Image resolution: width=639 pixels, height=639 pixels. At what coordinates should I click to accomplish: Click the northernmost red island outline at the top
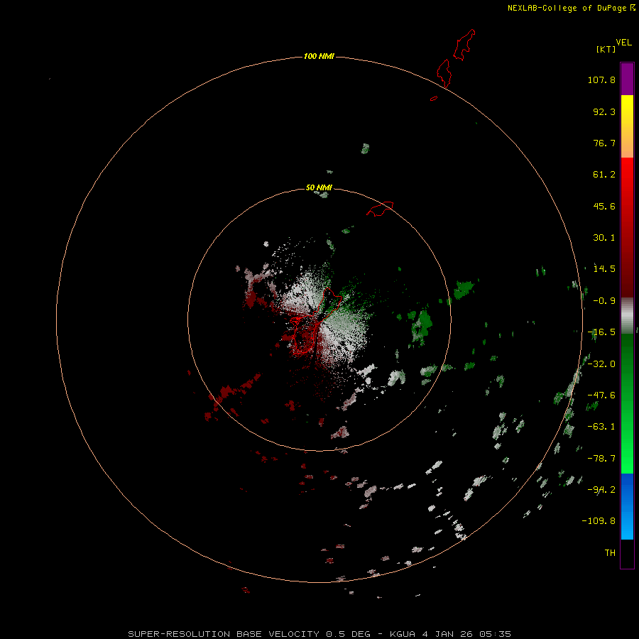(x=464, y=45)
